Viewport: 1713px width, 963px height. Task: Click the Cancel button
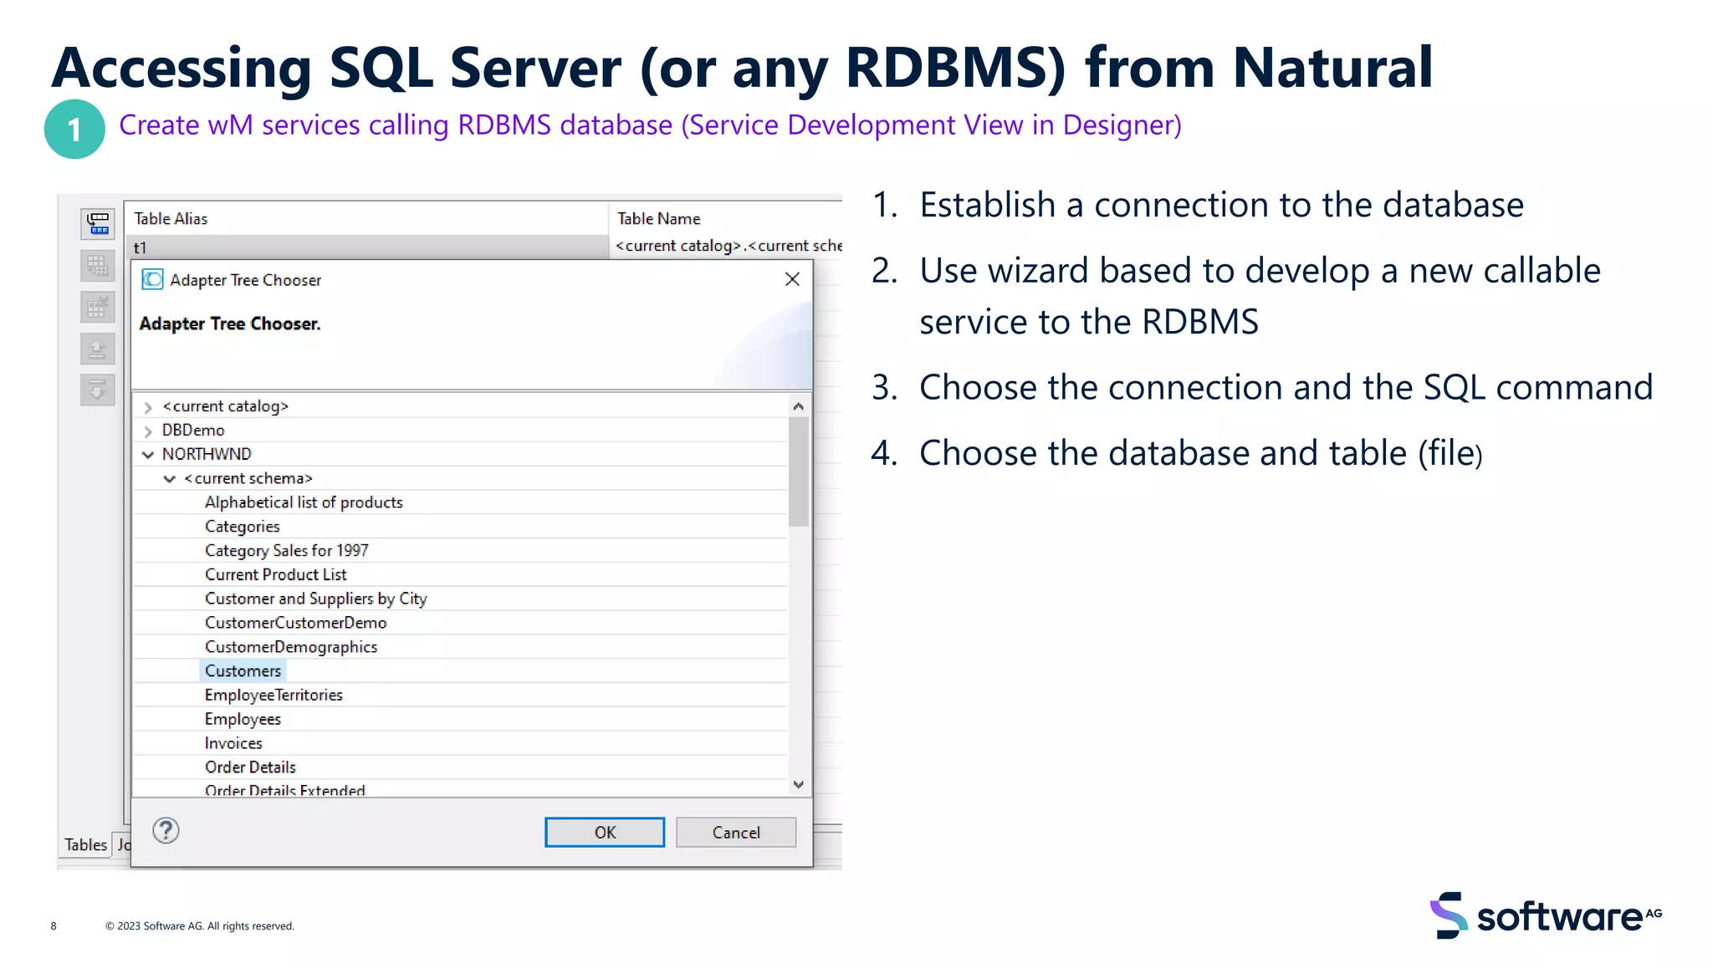click(736, 833)
